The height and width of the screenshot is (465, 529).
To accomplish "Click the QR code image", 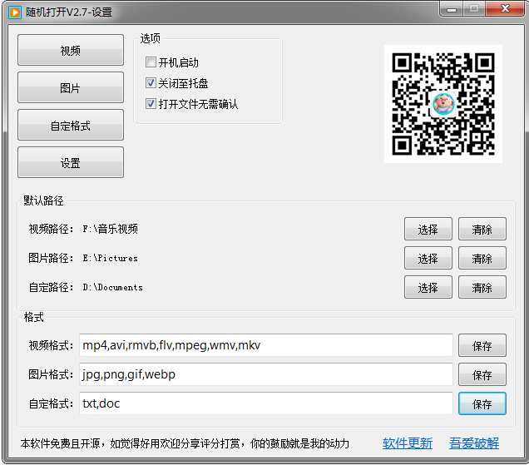I will point(443,104).
